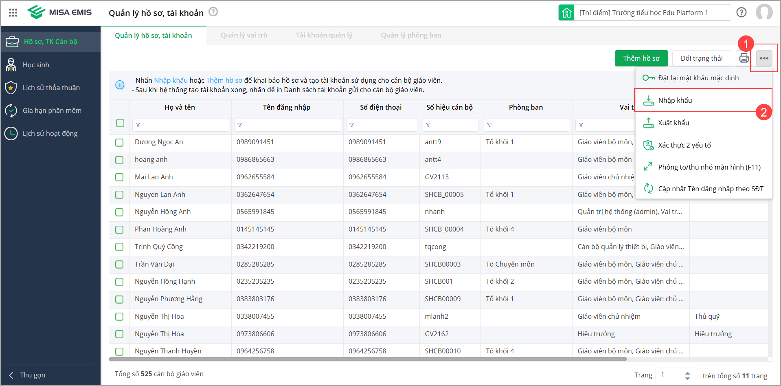Screen dimensions: 781x386
Task: Click the Thêm hồ sơ button
Action: (x=641, y=58)
